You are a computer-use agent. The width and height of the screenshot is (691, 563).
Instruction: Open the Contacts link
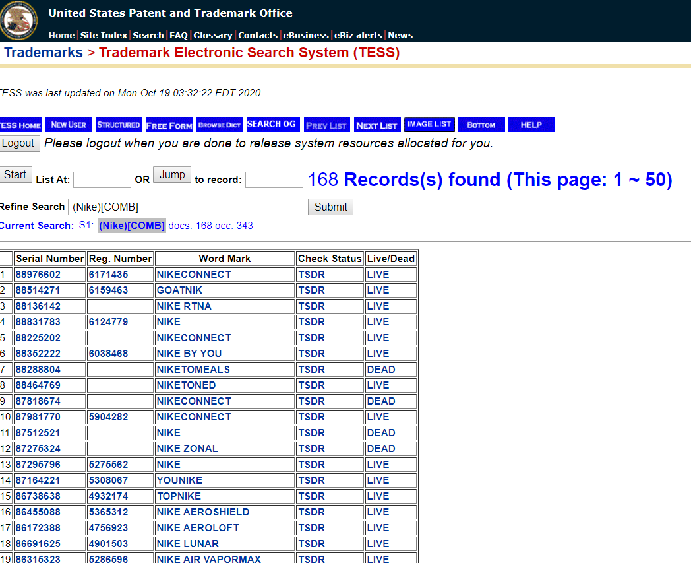point(258,35)
